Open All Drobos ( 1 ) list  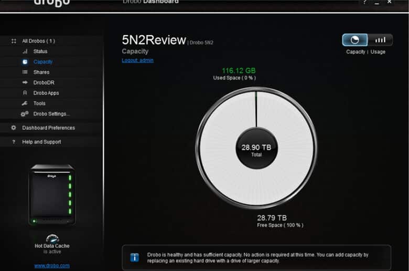click(38, 41)
